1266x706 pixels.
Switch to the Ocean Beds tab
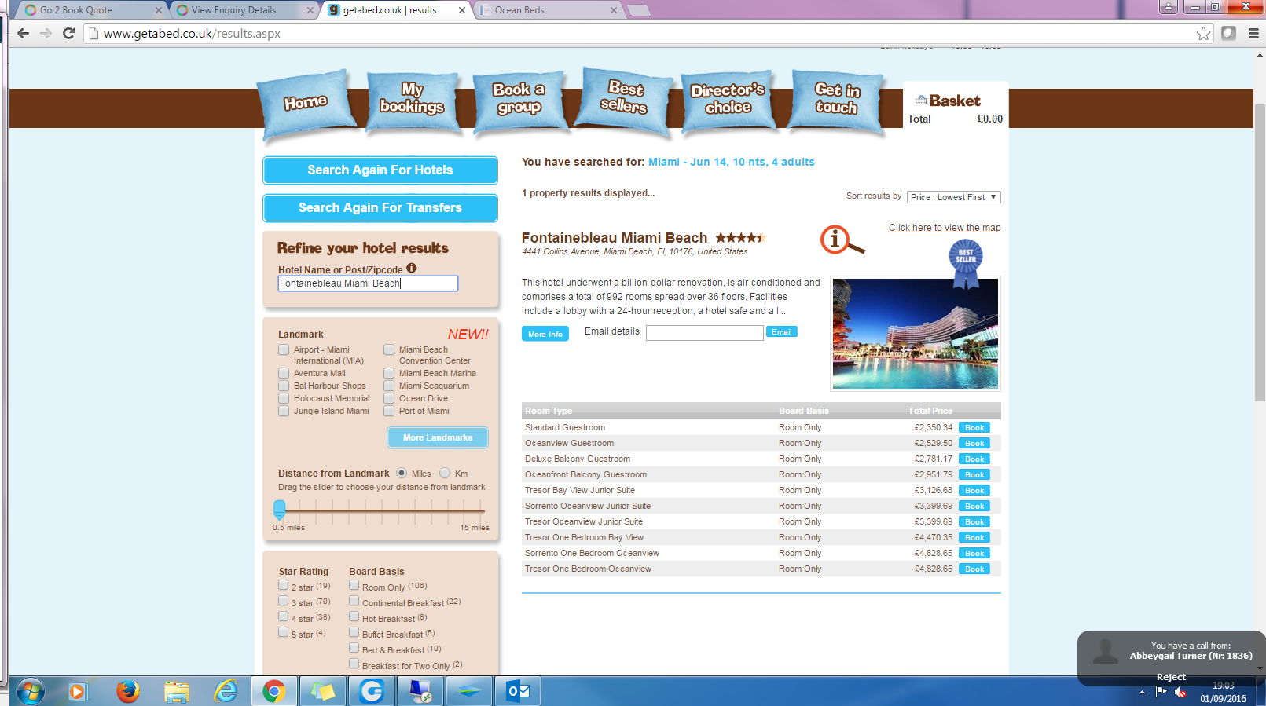pos(550,10)
